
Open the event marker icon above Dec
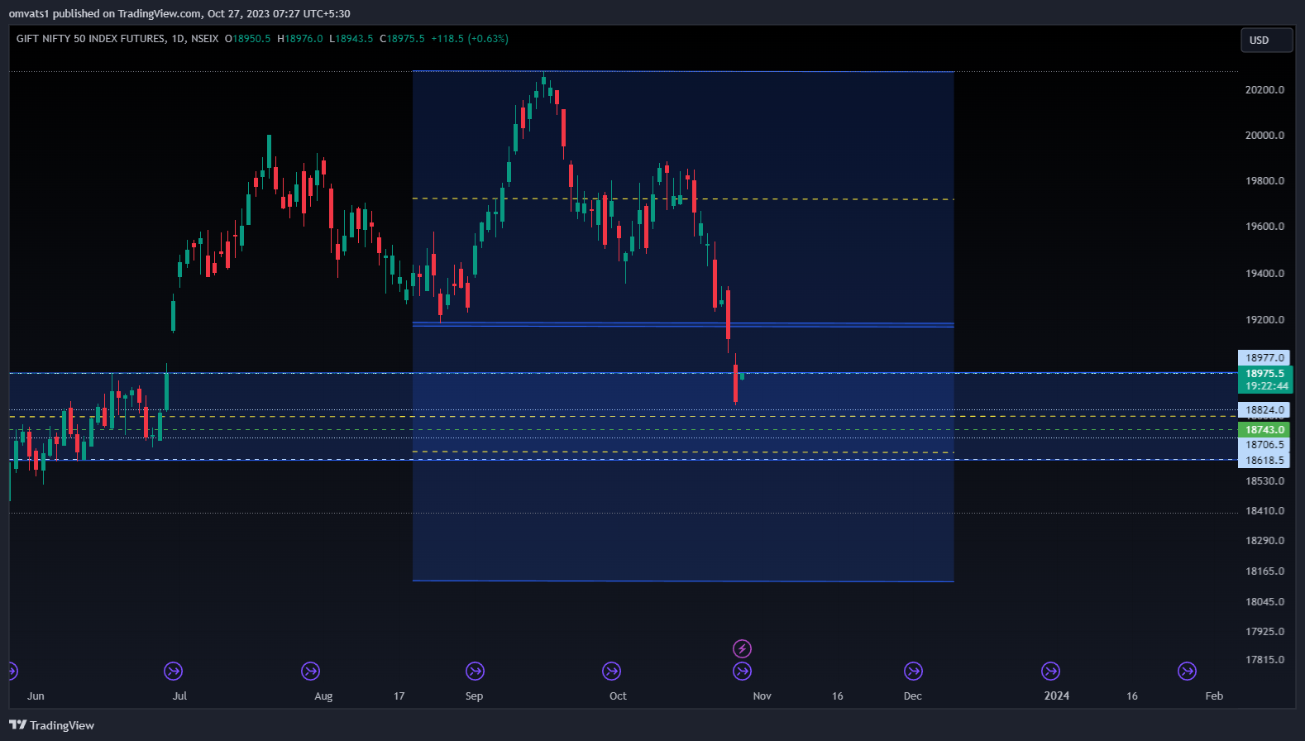(x=913, y=671)
